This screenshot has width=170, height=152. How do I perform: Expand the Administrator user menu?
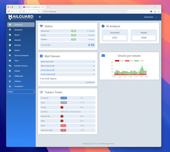point(150,17)
